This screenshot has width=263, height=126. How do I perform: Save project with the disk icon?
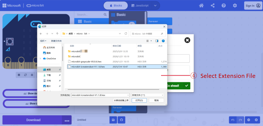coord(113,120)
